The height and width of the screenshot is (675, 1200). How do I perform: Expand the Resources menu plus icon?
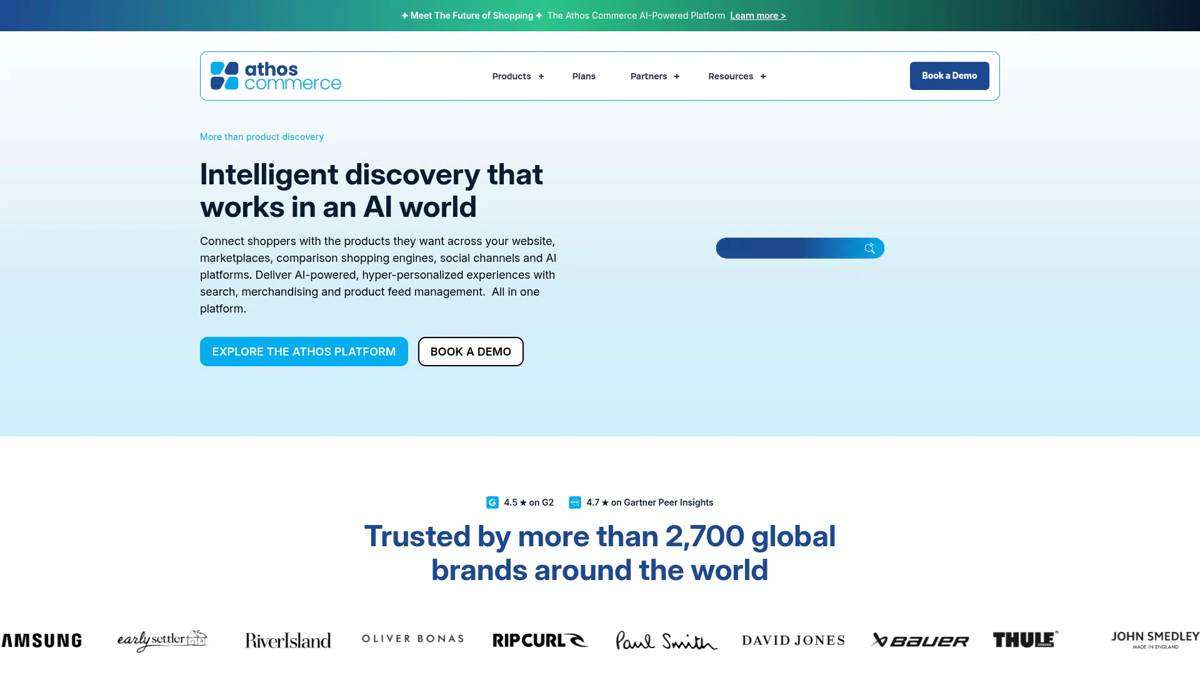[x=763, y=76]
